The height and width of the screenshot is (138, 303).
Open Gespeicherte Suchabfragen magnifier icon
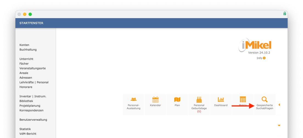pos(265,100)
